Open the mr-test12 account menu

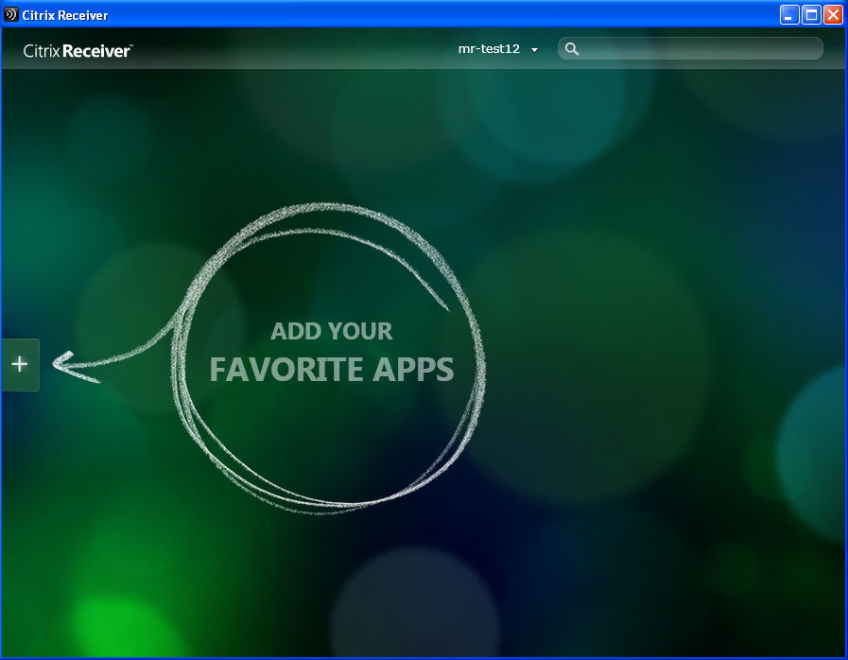click(489, 49)
